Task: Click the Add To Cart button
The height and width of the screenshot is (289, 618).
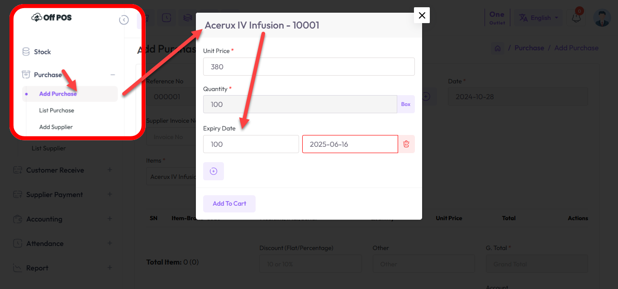Action: tap(229, 204)
